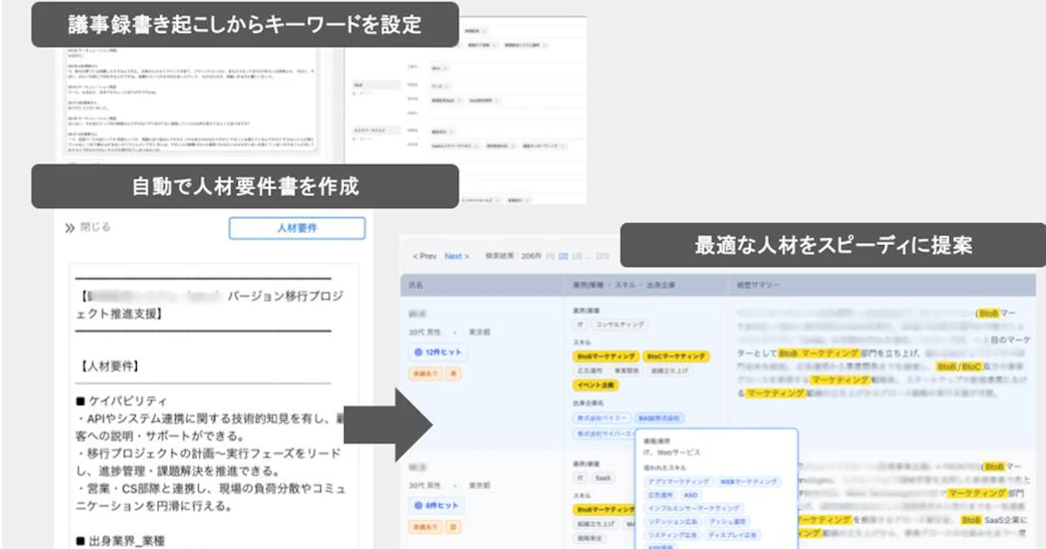Click the 8件ヒット candidate's 実績あり tag

point(425,526)
